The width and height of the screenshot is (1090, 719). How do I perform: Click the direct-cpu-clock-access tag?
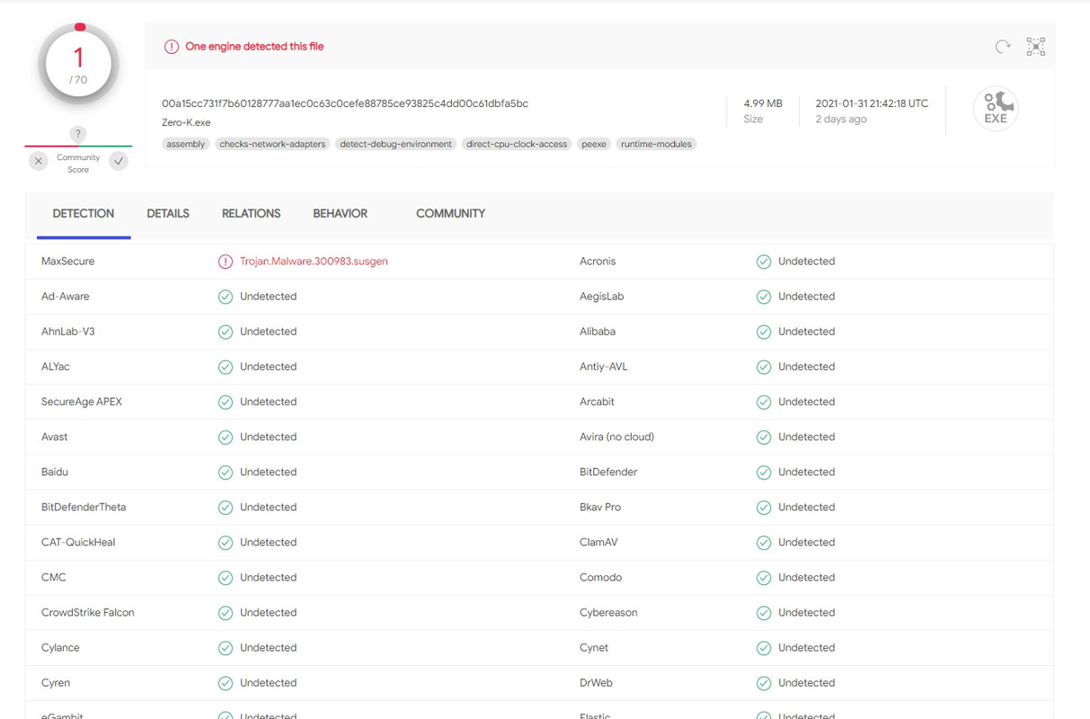517,144
